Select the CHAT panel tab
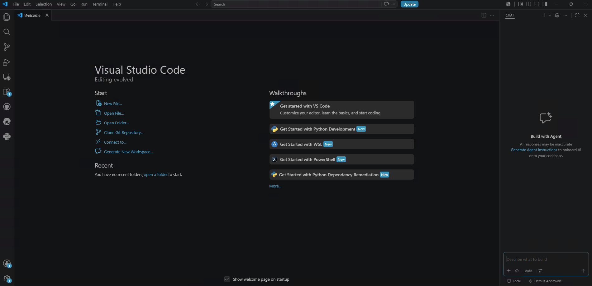Screen dimensions: 592x286 click(x=510, y=15)
